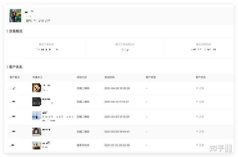Click the 客户标签 column header
The height and width of the screenshot is (157, 238).
(151, 77)
